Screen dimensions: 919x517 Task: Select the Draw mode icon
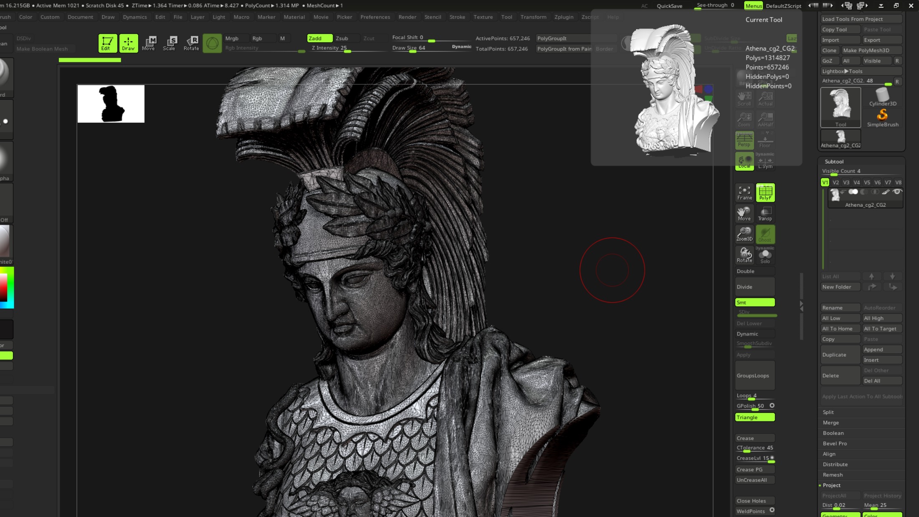click(x=128, y=43)
